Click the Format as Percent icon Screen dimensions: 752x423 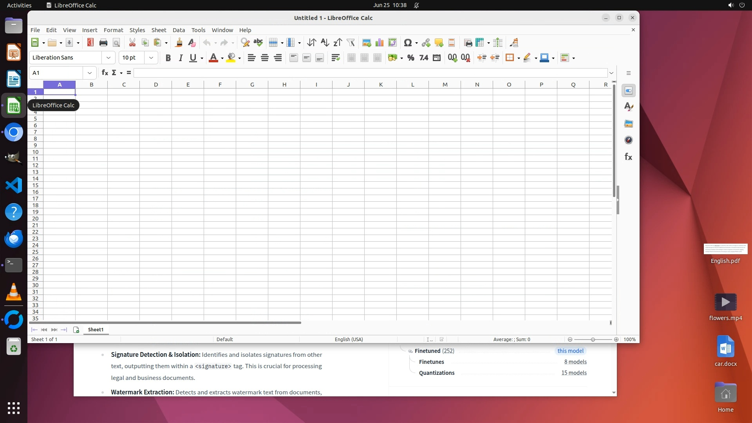(x=410, y=58)
